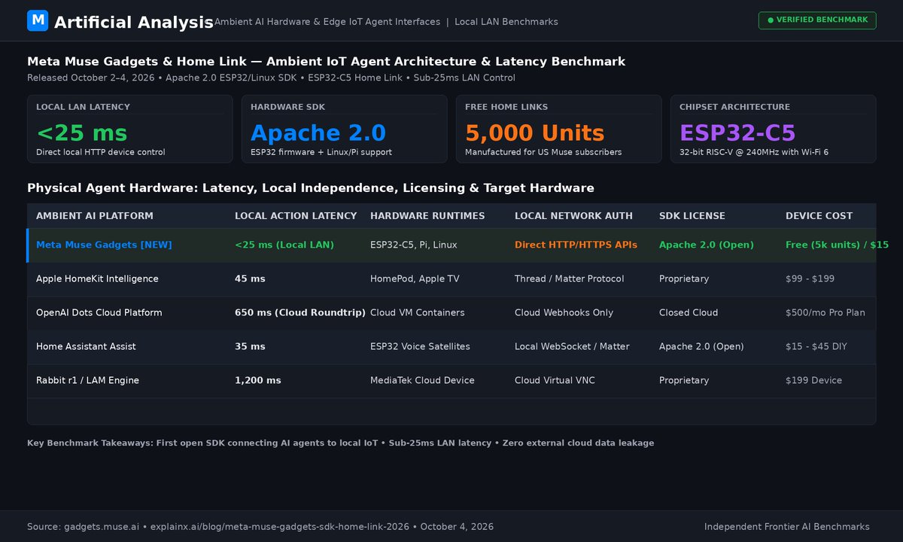
Task: Click the '$15 - $45 DIY' cost cell
Action: [x=818, y=346]
